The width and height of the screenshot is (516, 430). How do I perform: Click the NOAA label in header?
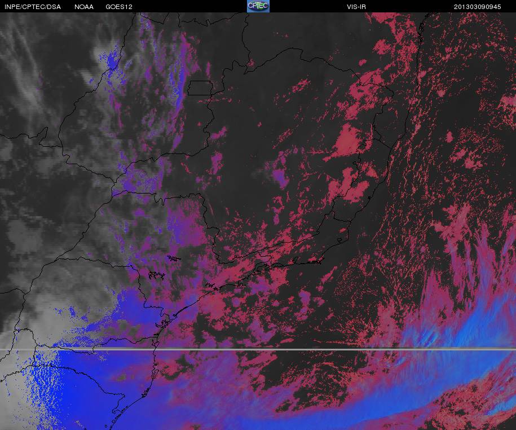point(83,7)
